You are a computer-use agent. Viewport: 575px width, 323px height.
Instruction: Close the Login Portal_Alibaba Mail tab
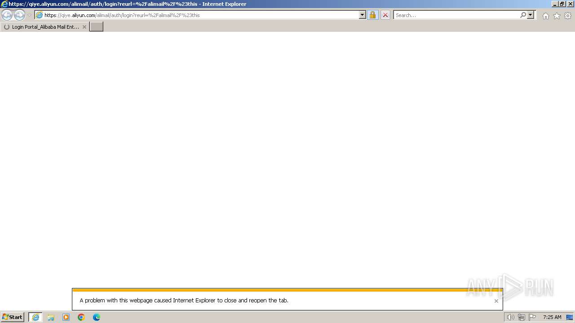[84, 27]
